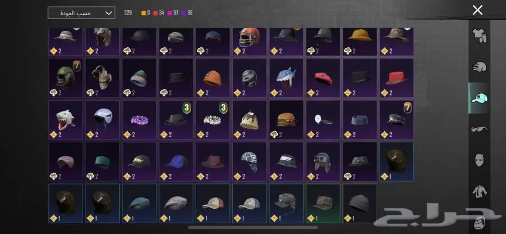The image size is (506, 234).
Task: Open the glasses category icon in sidebar
Action: click(x=479, y=129)
